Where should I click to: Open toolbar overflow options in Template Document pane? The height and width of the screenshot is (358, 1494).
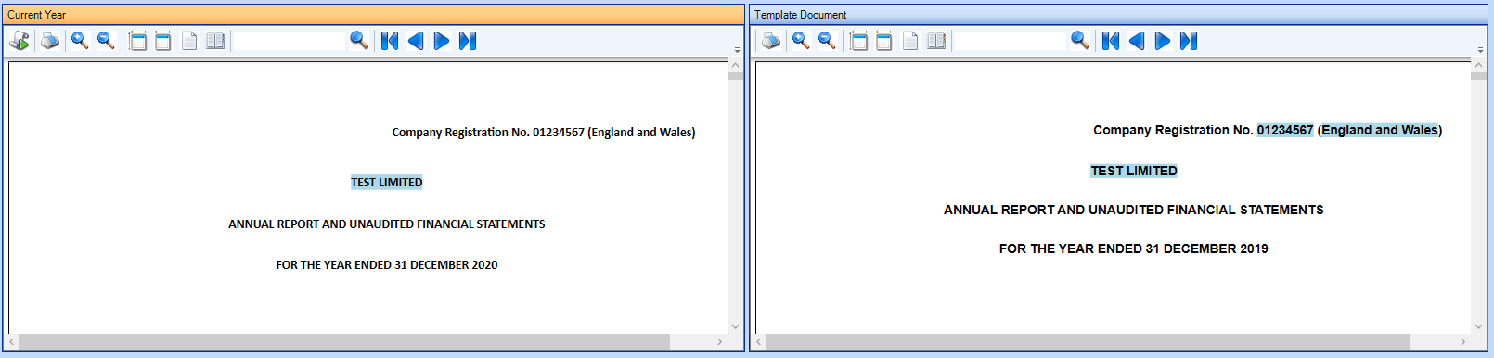[1480, 50]
